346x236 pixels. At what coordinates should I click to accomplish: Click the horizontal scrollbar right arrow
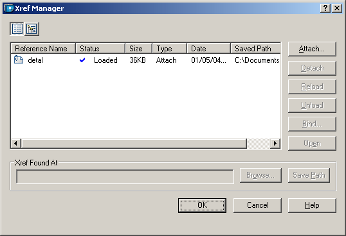(x=275, y=144)
